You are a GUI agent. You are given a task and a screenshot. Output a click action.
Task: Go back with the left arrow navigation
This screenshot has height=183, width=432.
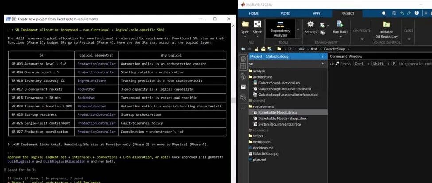(243, 49)
